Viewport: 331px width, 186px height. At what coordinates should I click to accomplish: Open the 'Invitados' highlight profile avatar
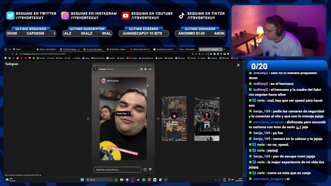click(x=96, y=69)
